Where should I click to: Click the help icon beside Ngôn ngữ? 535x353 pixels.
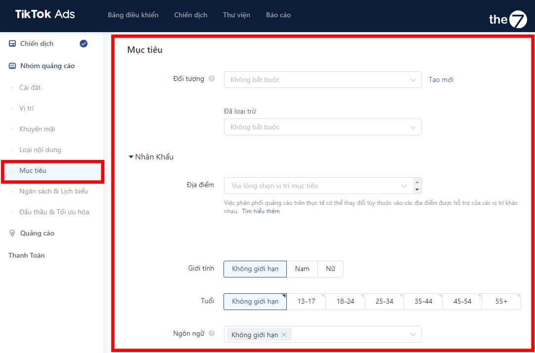tap(212, 333)
